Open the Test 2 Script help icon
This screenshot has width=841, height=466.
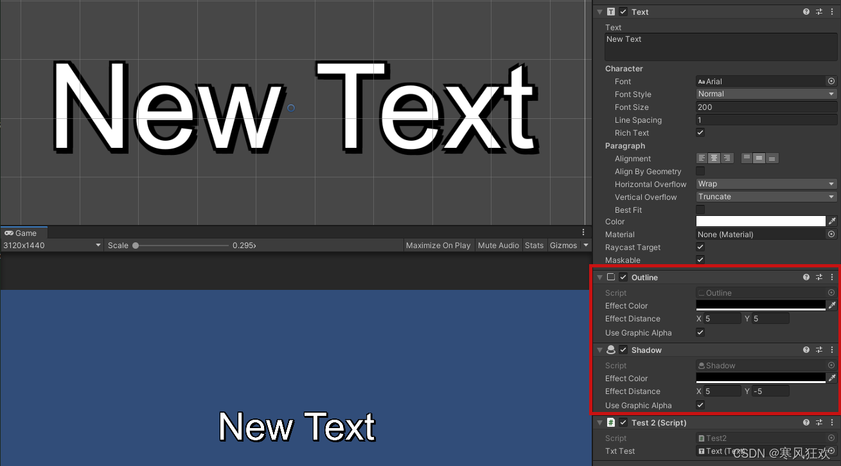point(806,422)
